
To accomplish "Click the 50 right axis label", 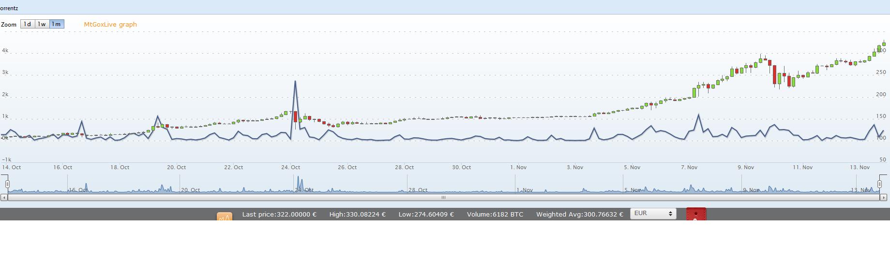I will point(883,159).
